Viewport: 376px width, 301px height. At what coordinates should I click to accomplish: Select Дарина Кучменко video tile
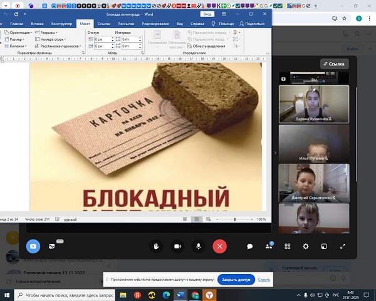coord(314,104)
